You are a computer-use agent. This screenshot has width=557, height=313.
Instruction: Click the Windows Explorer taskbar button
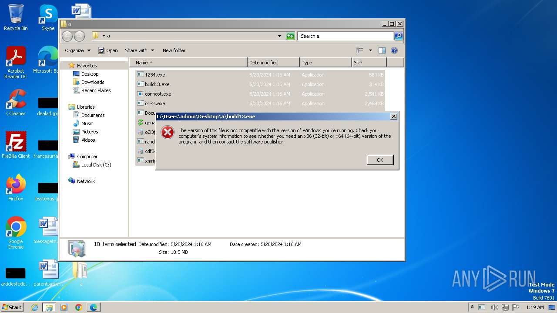pyautogui.click(x=49, y=307)
